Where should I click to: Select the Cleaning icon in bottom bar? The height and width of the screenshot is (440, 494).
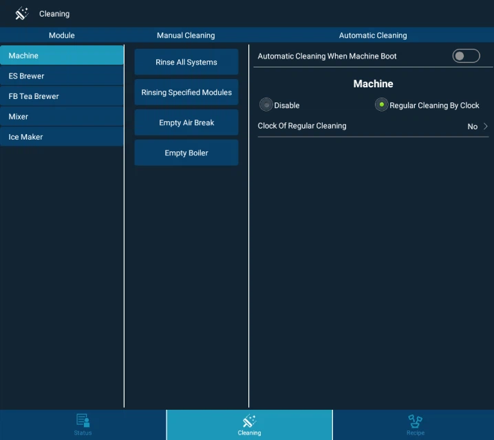[x=249, y=421]
